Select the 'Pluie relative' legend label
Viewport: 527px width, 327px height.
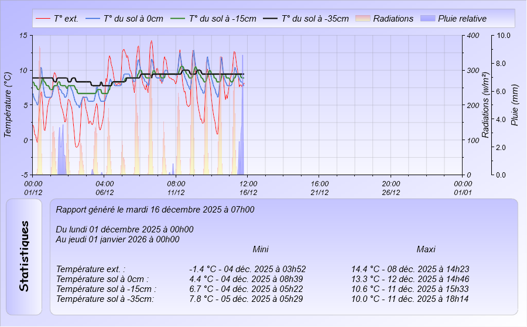(462, 19)
